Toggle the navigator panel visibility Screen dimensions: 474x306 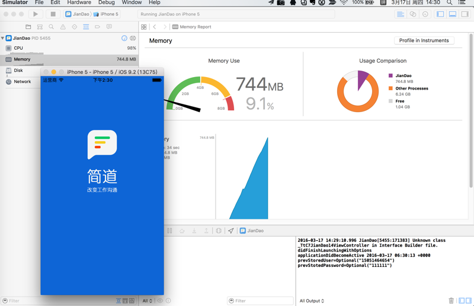click(x=440, y=14)
